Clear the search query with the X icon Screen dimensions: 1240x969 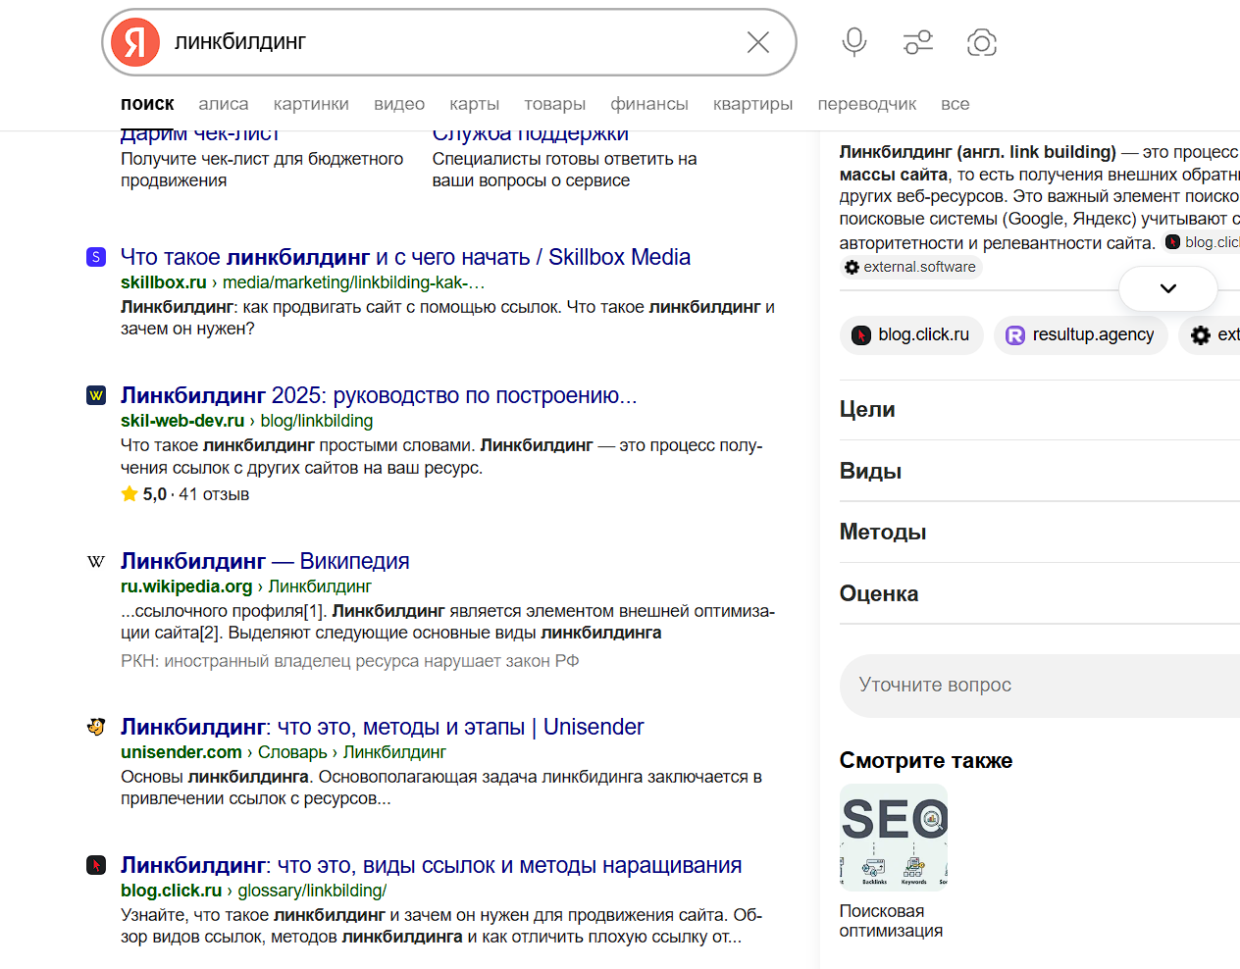[758, 42]
